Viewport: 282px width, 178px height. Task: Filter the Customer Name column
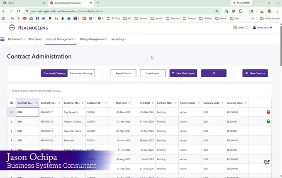coord(83,103)
